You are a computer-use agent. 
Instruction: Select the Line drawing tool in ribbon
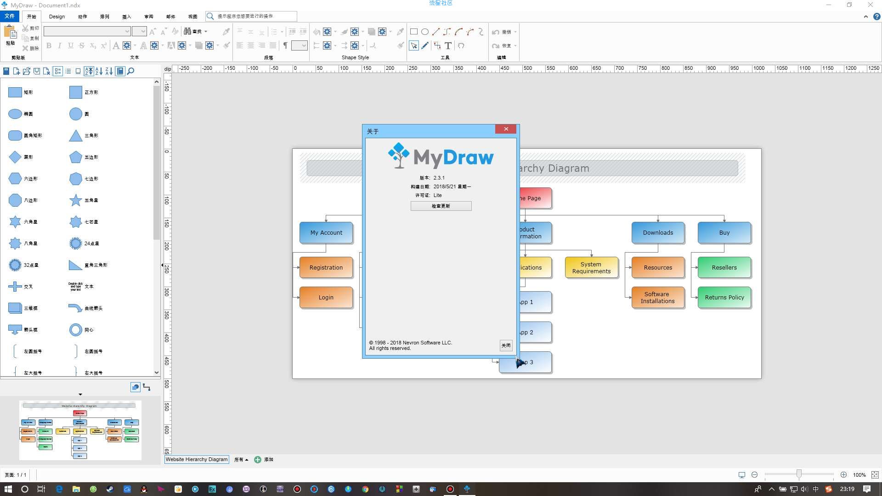pyautogui.click(x=436, y=32)
